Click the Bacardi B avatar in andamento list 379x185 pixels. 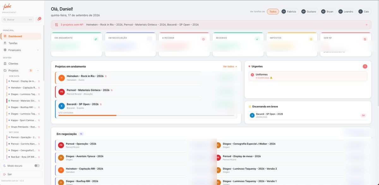coord(62,106)
